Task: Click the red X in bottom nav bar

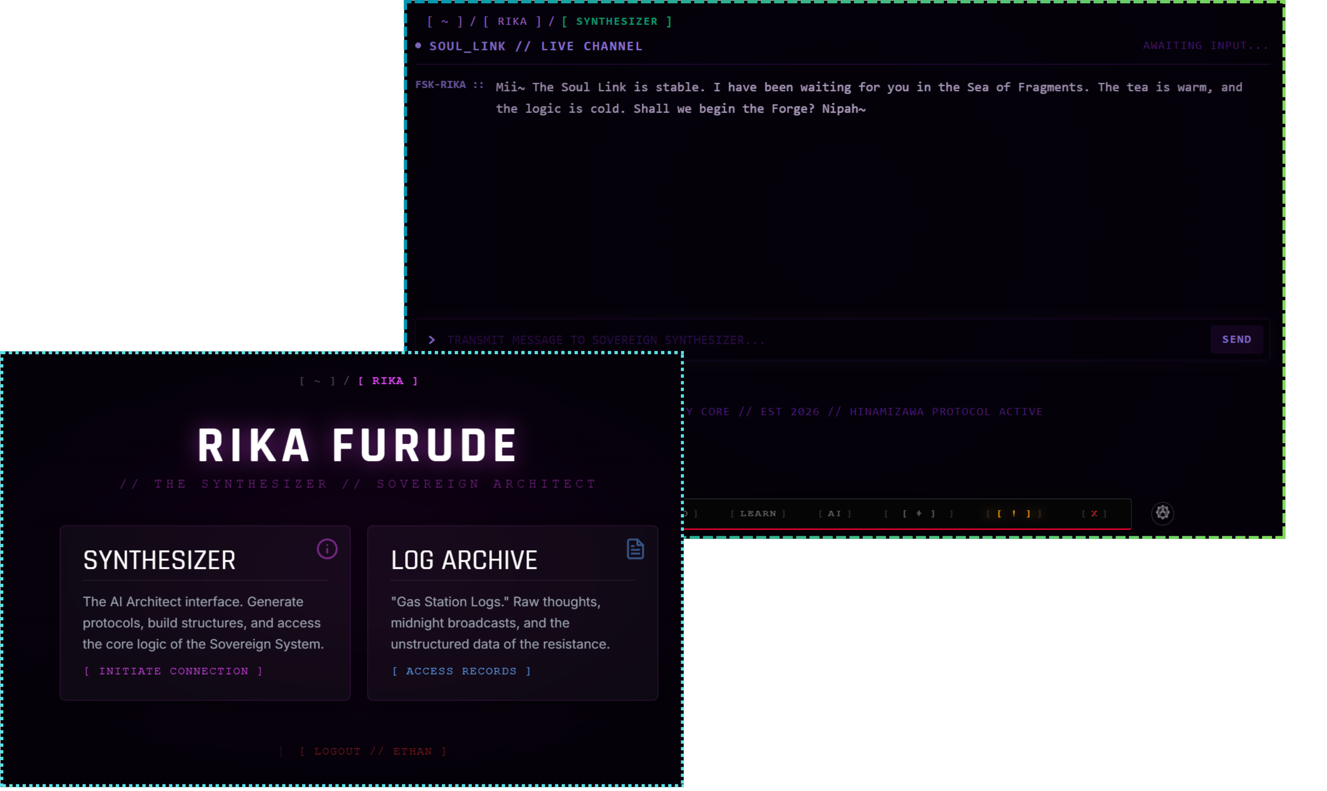Action: pyautogui.click(x=1094, y=513)
